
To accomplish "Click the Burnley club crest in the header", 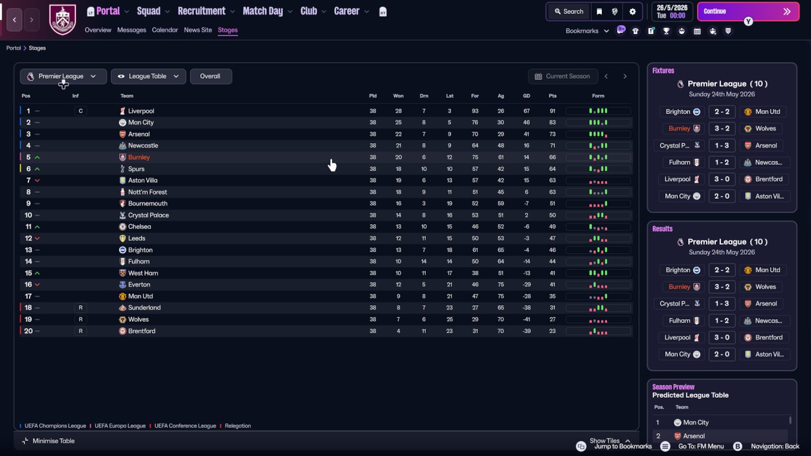I will tap(62, 20).
